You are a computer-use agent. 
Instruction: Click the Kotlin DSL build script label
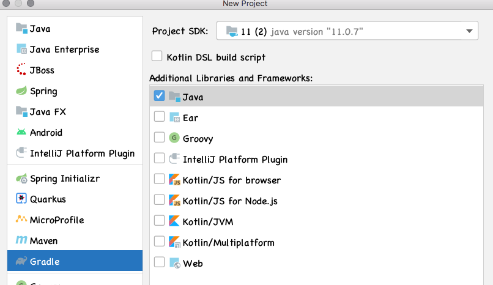pos(216,57)
